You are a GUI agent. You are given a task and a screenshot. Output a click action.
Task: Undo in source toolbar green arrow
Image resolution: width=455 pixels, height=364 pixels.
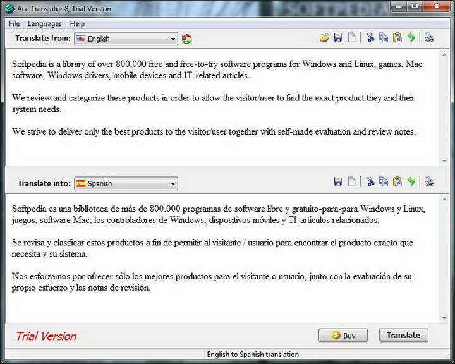[411, 37]
